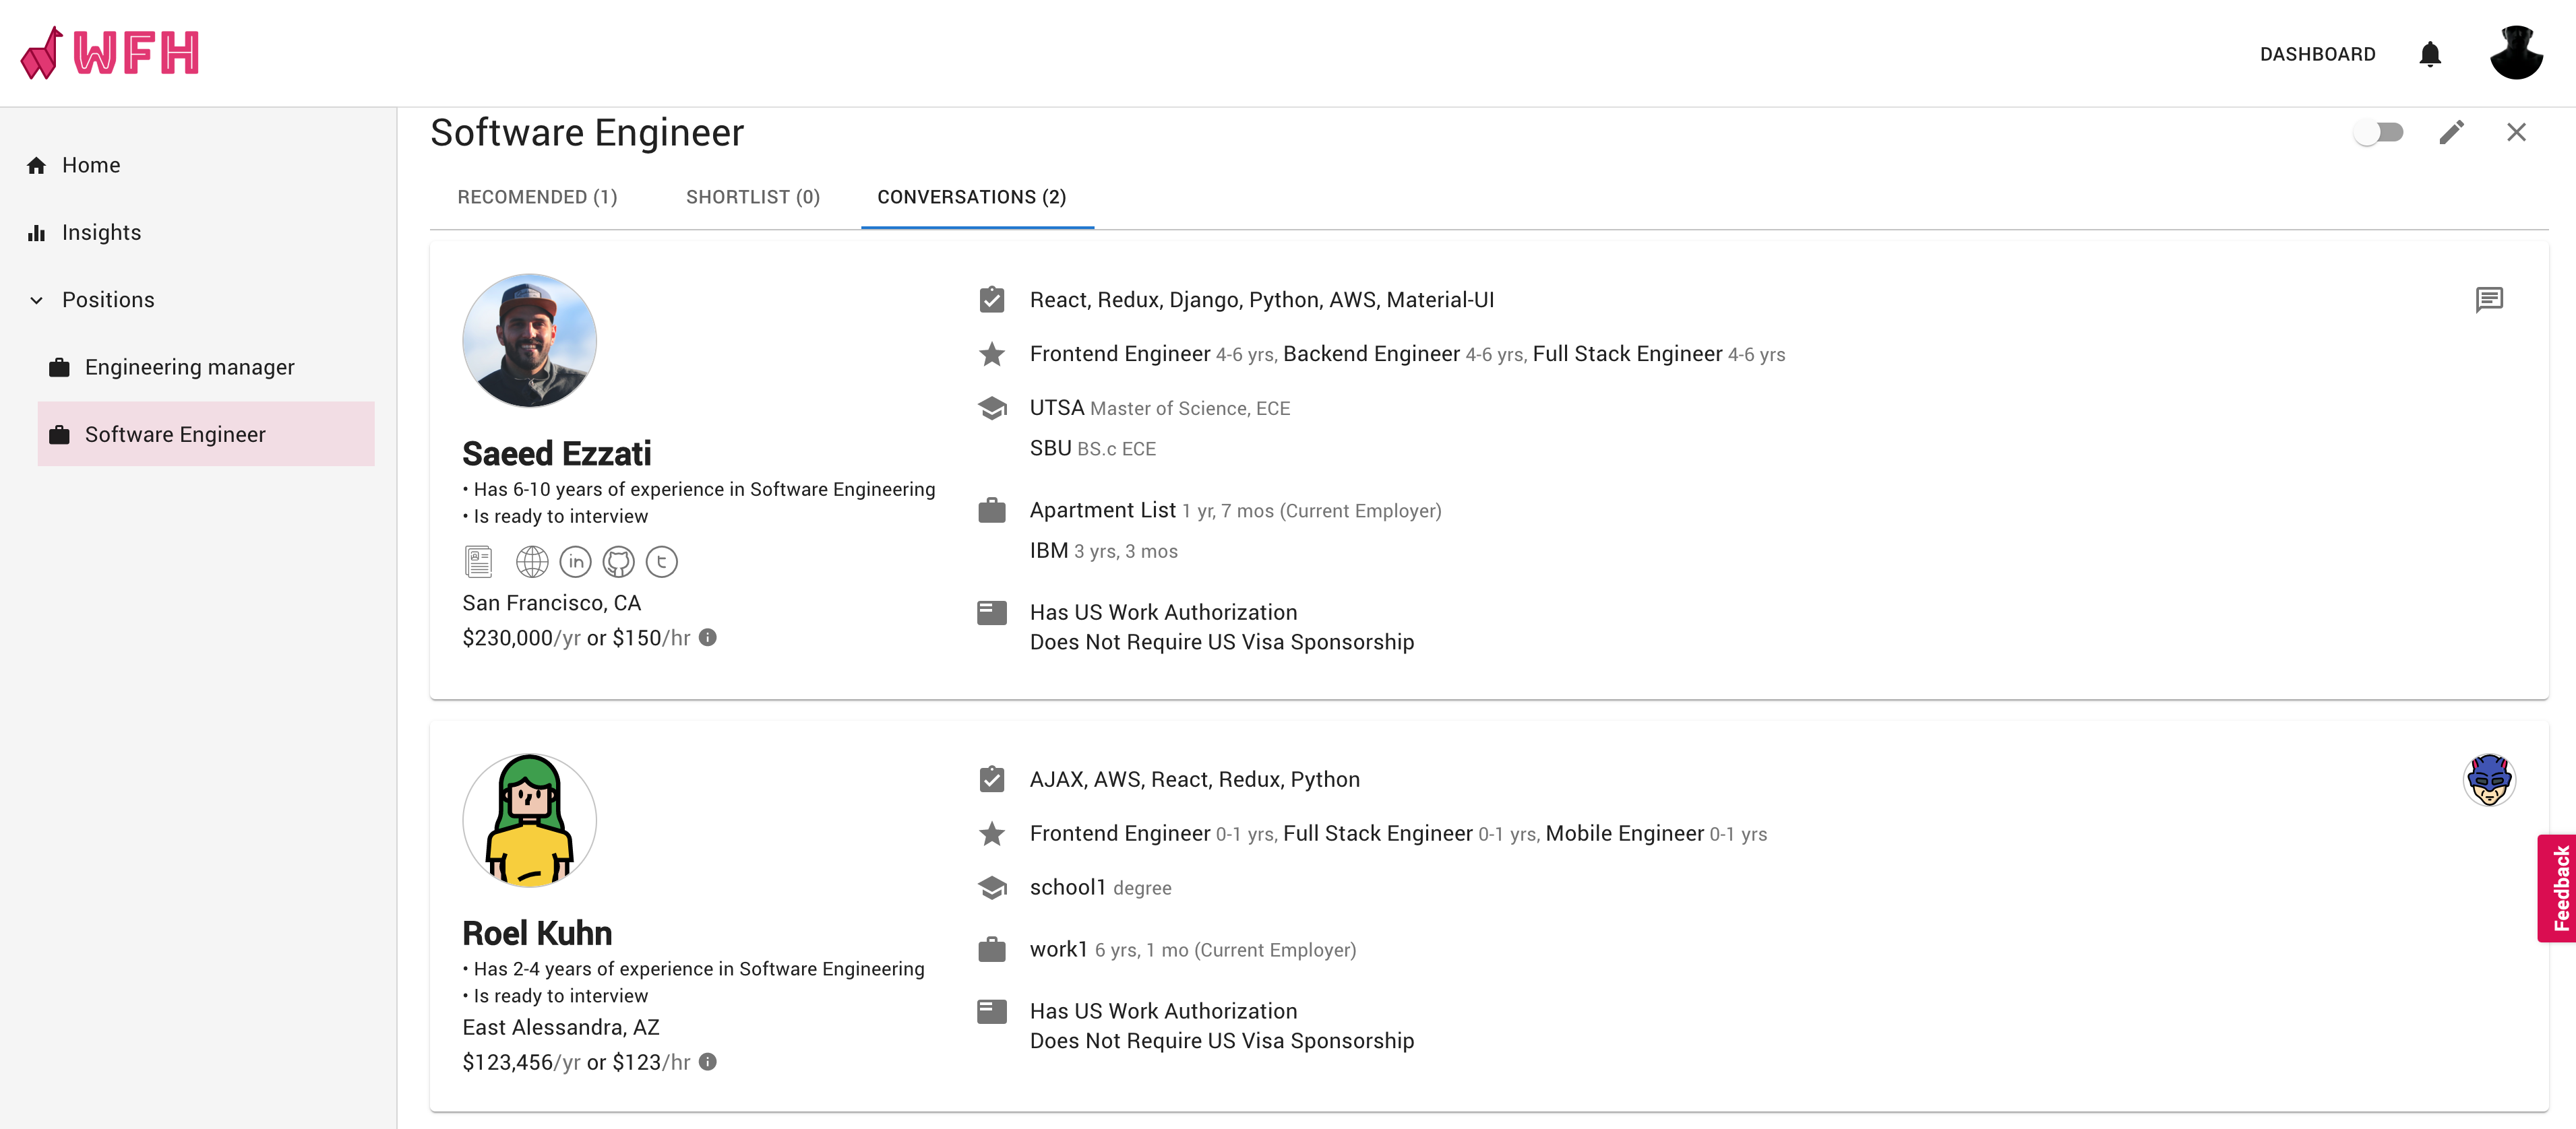Open Saeed Ezzati's website globe icon
This screenshot has width=2576, height=1129.
click(x=532, y=562)
